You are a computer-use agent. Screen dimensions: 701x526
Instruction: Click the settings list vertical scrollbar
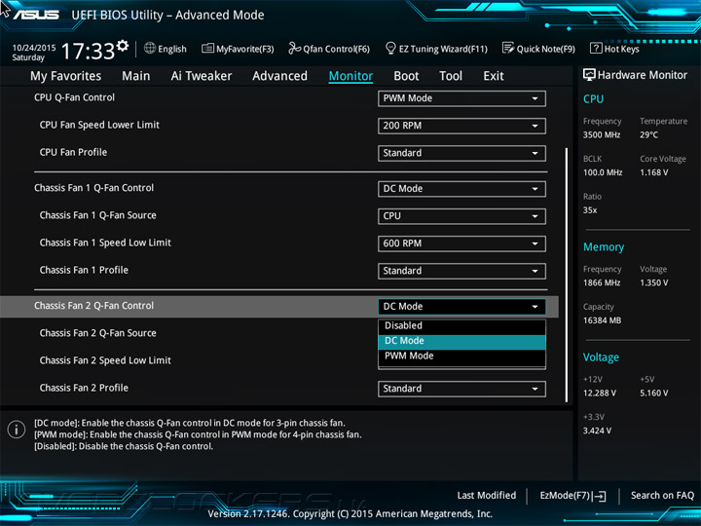coord(567,275)
